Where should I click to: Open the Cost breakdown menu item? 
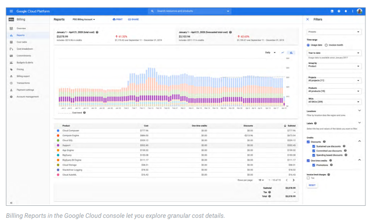[x=24, y=49]
